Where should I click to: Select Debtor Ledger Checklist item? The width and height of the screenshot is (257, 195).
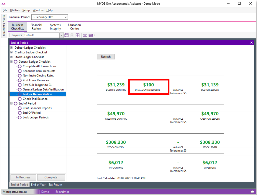tap(30, 48)
